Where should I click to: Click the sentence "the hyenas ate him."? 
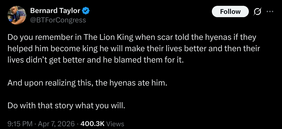pos(131,83)
